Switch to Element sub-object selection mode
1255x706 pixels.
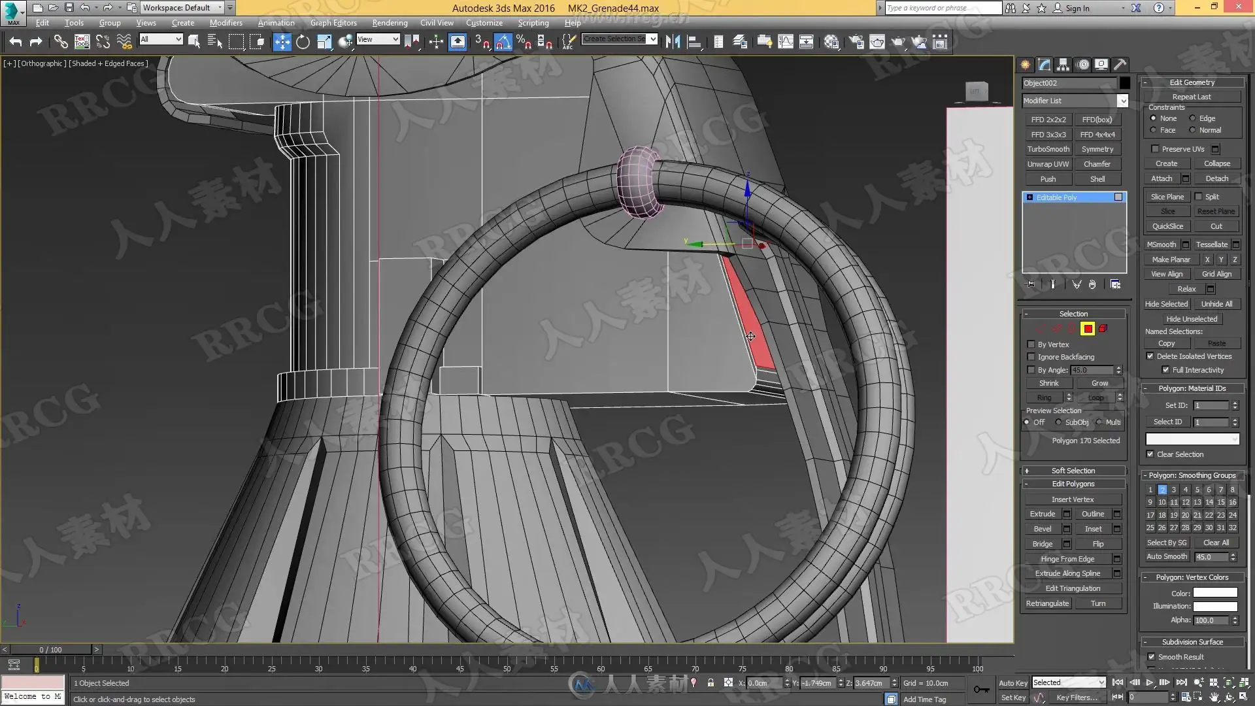pos(1103,329)
